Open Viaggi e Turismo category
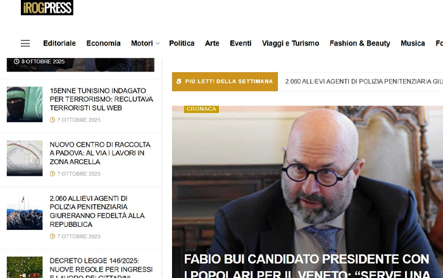The height and width of the screenshot is (278, 443). point(290,43)
